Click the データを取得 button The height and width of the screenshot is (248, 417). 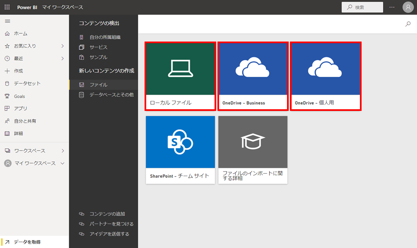pyautogui.click(x=27, y=242)
